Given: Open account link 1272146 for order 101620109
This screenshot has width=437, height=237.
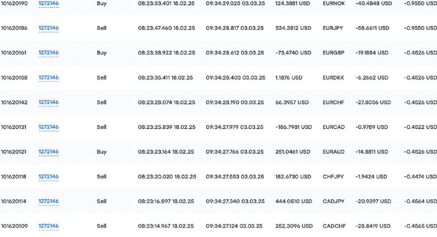Looking at the screenshot, I should [x=49, y=226].
